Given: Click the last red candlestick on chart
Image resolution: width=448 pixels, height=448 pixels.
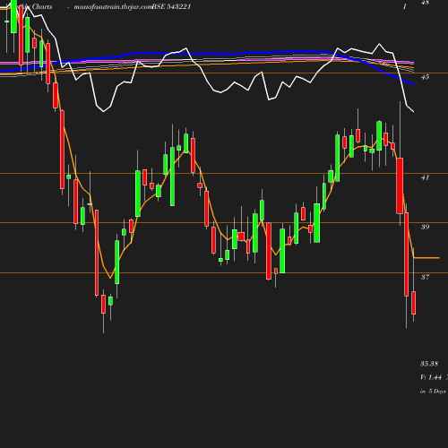Looking at the screenshot, I should [x=414, y=303].
